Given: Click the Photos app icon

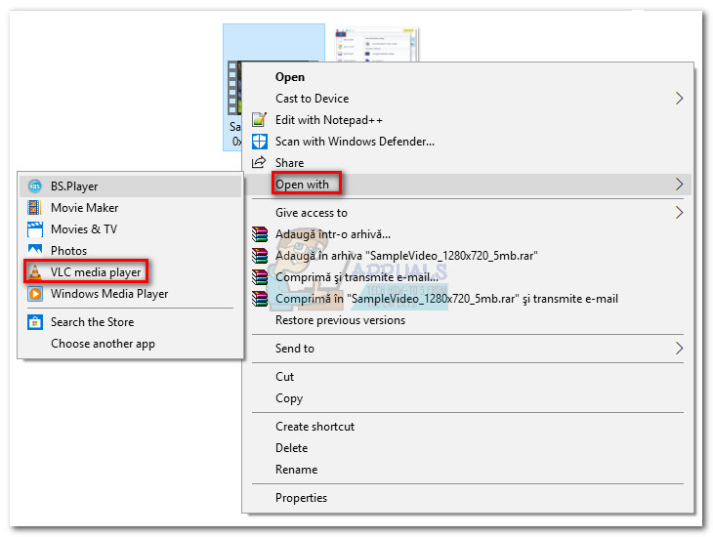Looking at the screenshot, I should click(34, 250).
